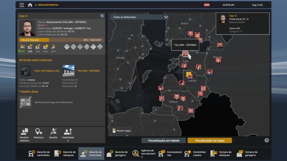Open the hamburger main menu

[x=22, y=5]
